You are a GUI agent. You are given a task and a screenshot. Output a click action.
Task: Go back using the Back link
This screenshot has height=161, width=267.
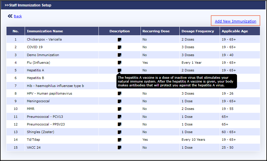[x=18, y=16]
